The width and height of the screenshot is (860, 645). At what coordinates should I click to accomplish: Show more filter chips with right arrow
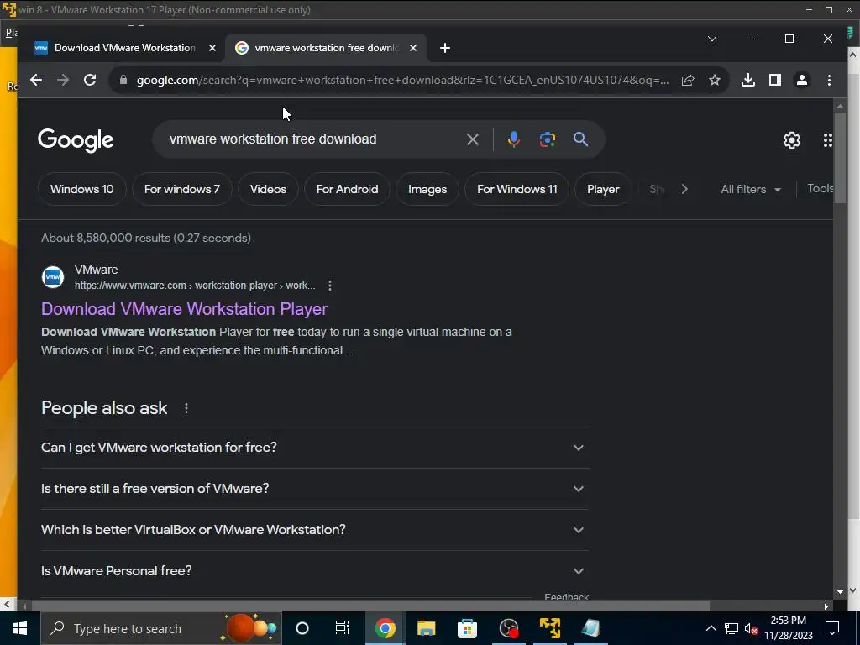tap(684, 189)
